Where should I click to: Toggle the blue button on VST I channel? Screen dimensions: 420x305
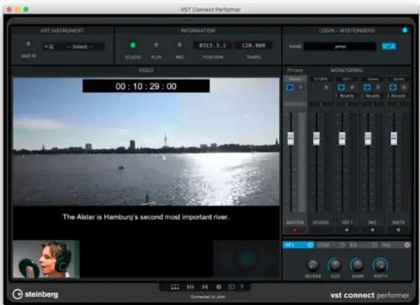point(341,87)
